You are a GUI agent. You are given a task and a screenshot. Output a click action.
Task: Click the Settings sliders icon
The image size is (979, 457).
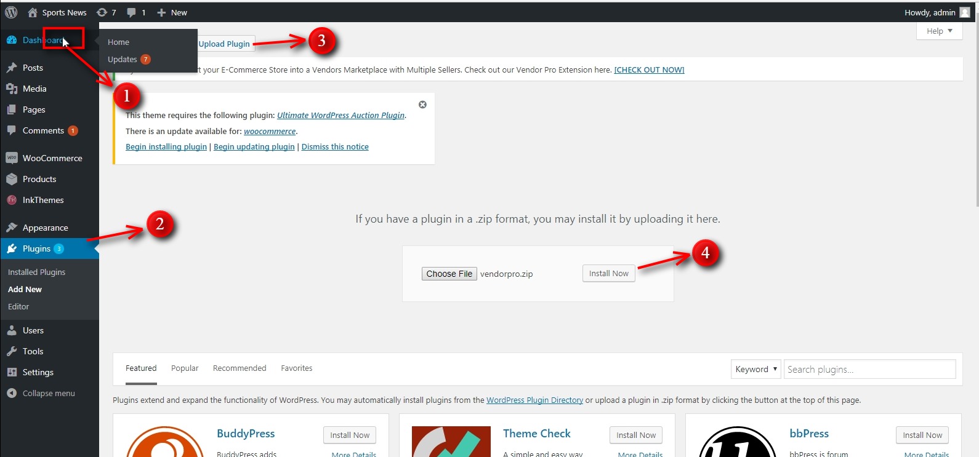[11, 372]
